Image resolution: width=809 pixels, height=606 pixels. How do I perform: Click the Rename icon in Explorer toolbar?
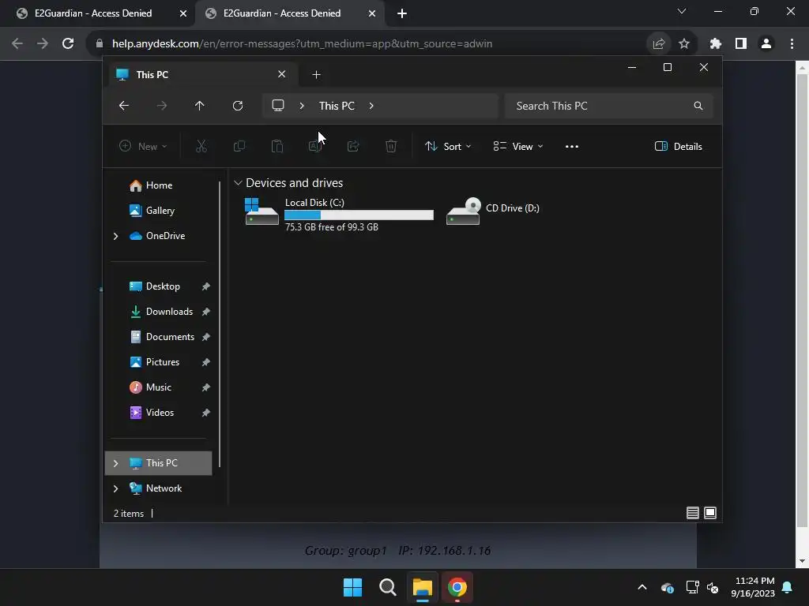(x=315, y=146)
